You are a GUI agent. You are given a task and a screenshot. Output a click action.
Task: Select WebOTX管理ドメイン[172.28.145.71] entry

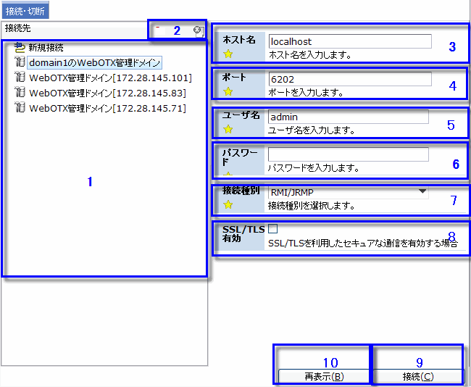107,108
